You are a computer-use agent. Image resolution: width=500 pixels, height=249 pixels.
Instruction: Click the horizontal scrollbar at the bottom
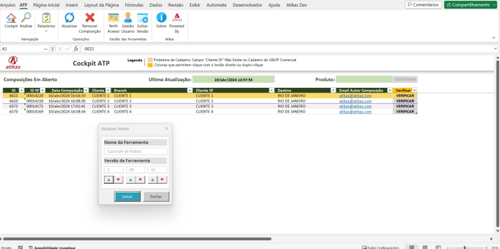(137, 238)
